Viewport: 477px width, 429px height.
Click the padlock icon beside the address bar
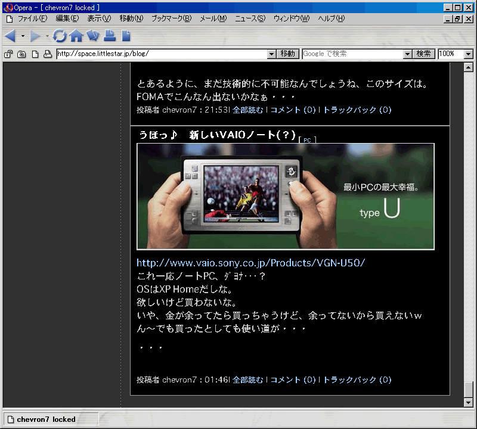8,54
